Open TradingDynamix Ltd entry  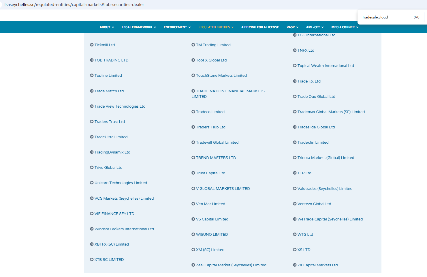pyautogui.click(x=112, y=152)
